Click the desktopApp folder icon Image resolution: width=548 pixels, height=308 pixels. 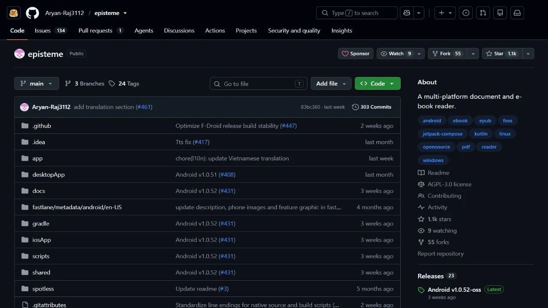coord(25,175)
